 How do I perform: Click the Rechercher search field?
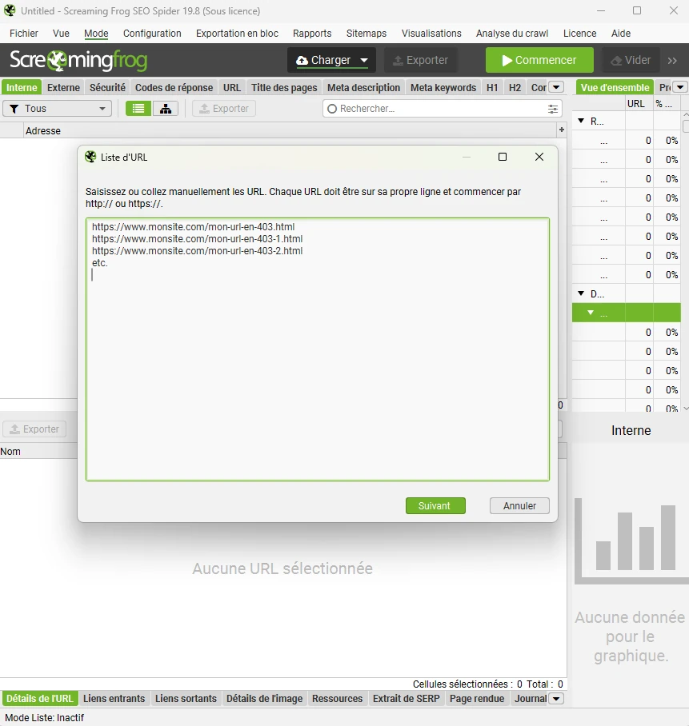point(443,109)
